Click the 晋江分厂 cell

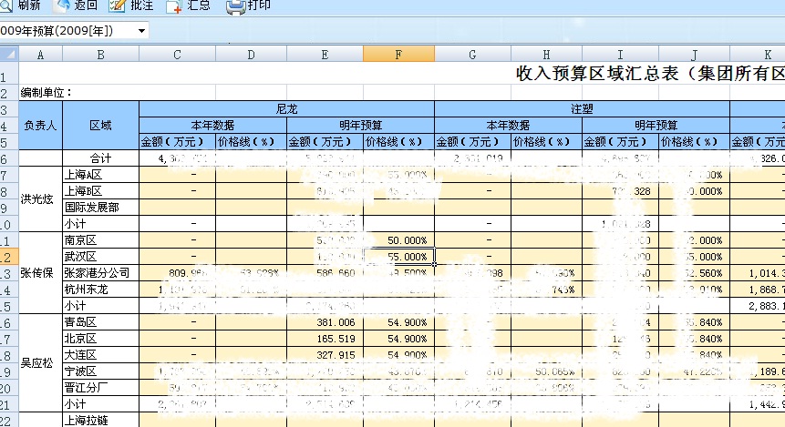coord(100,388)
